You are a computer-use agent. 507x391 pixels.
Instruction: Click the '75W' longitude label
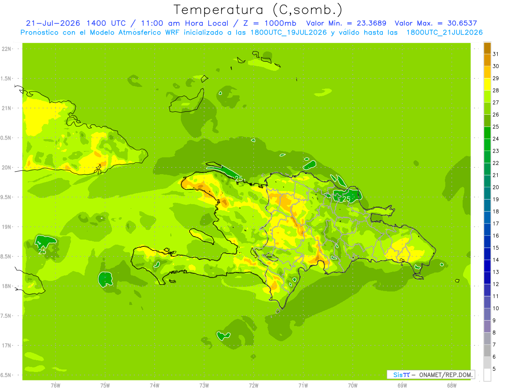pyautogui.click(x=105, y=386)
